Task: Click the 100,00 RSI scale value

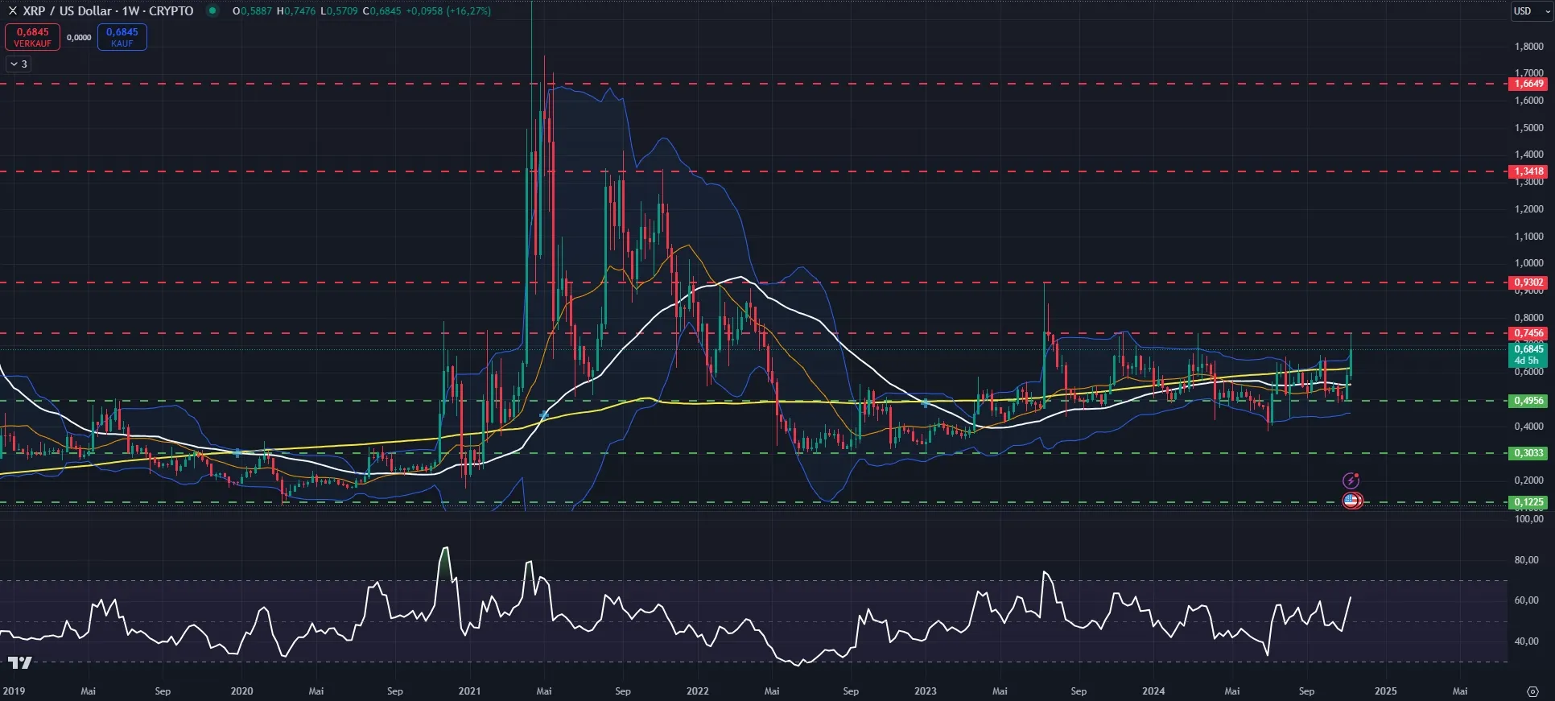Action: point(1528,519)
